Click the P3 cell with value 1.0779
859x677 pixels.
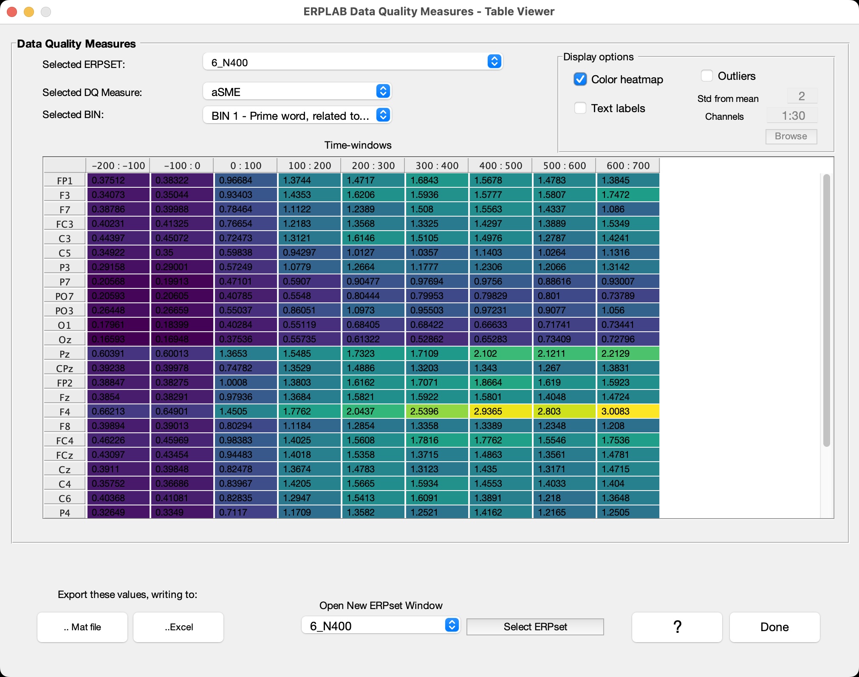[x=309, y=267]
